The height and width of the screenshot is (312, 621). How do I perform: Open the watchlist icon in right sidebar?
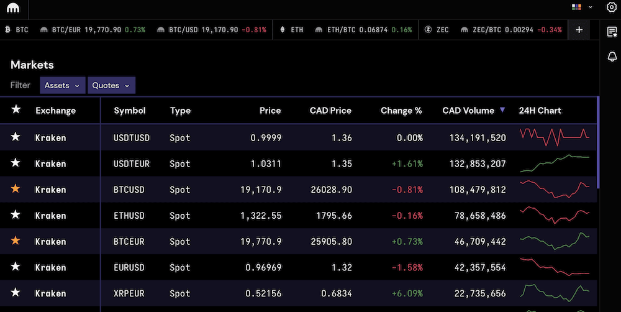coord(611,31)
